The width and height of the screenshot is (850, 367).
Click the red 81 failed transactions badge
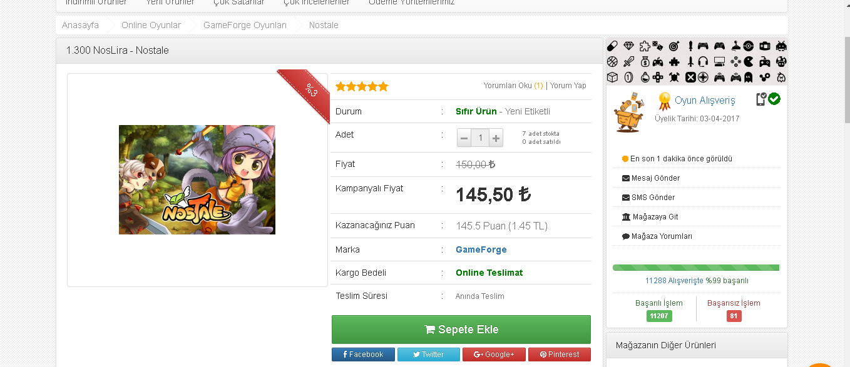pos(734,316)
